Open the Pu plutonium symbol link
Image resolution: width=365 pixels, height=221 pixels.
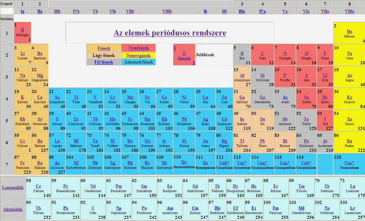click(144, 208)
